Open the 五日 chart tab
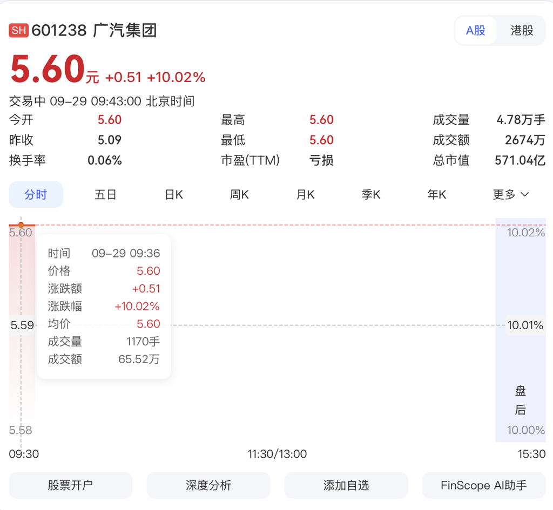This screenshot has width=553, height=510. [x=105, y=194]
